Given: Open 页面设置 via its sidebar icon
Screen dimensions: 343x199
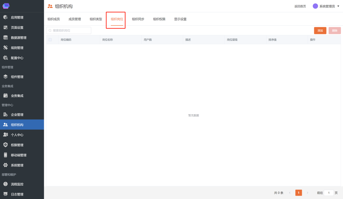Looking at the screenshot, I should point(5,27).
